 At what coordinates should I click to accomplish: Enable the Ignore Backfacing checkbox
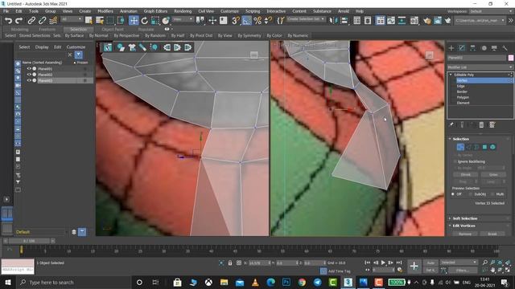point(455,161)
